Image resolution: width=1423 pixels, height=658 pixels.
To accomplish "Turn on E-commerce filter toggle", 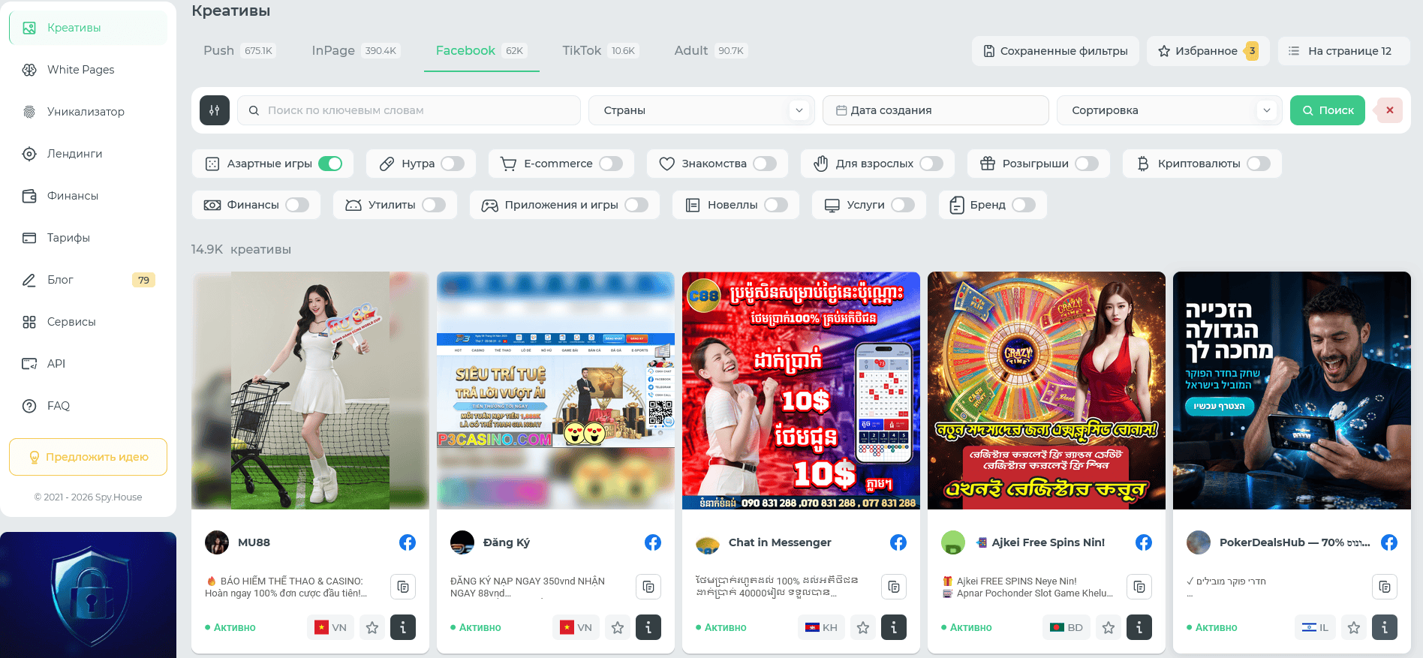I will [611, 164].
